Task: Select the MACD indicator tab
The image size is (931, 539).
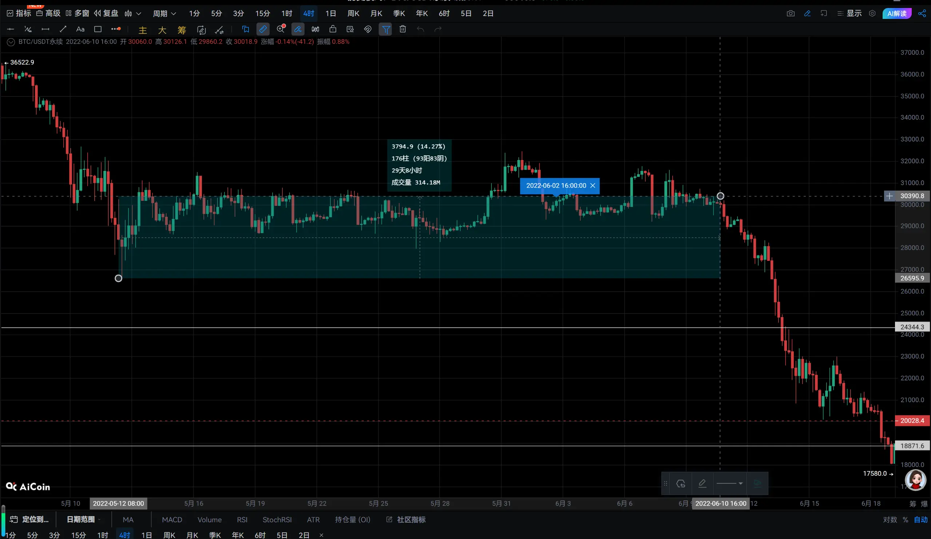Action: [172, 519]
